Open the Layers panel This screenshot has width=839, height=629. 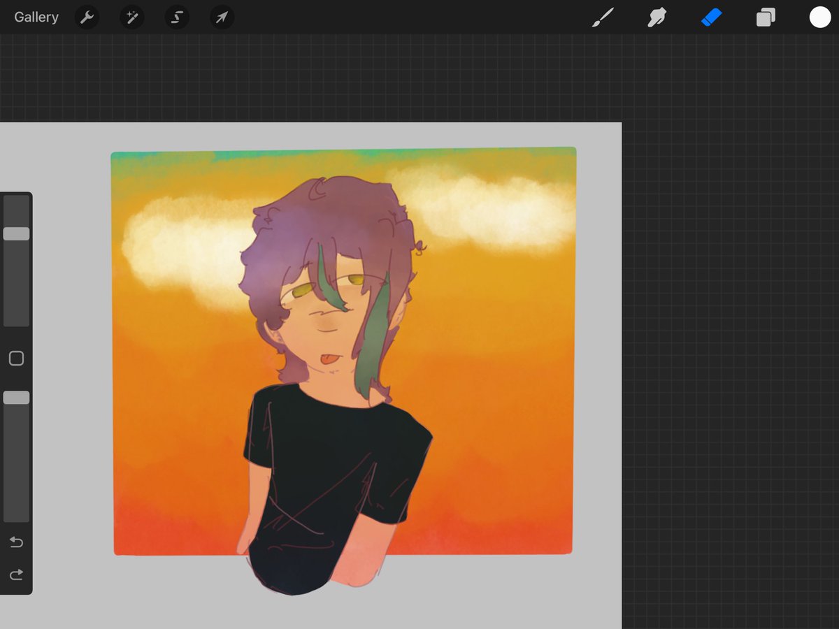coord(766,17)
